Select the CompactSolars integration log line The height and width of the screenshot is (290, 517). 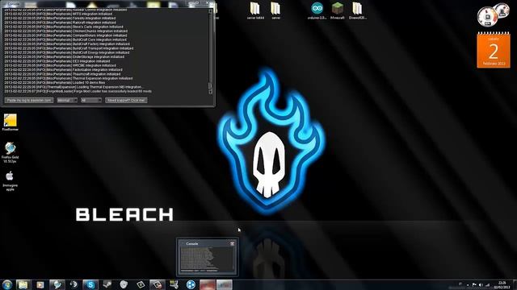pos(65,35)
